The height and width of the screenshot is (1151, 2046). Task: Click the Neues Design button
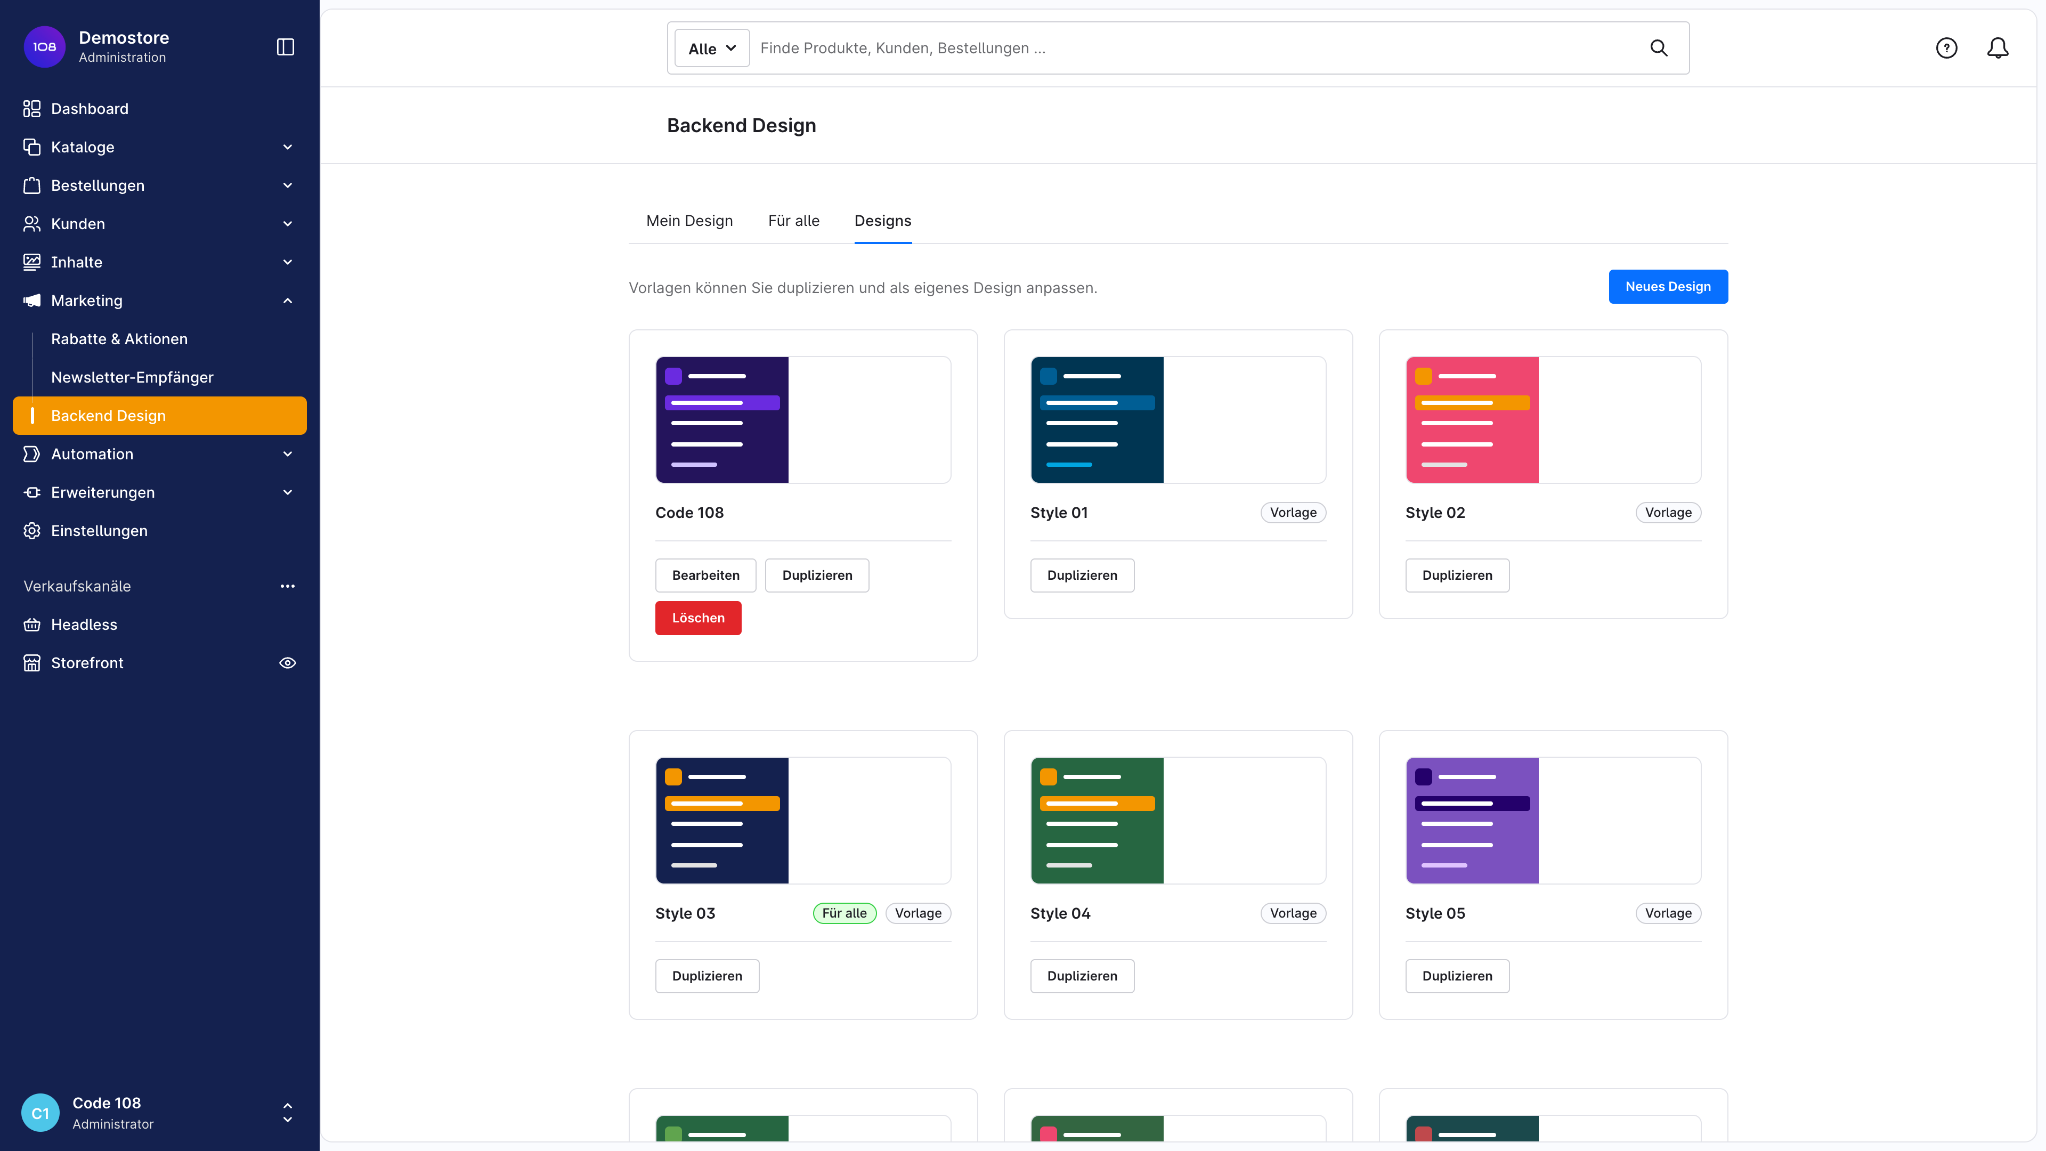1668,287
